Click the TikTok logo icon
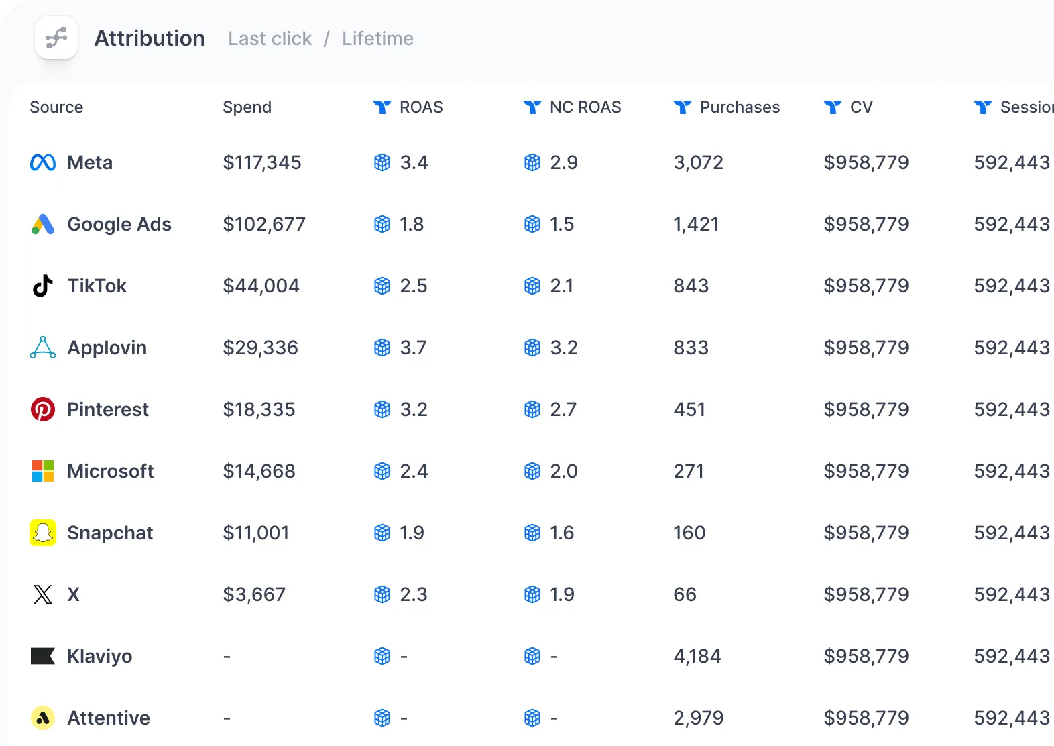This screenshot has width=1054, height=746. 43,286
